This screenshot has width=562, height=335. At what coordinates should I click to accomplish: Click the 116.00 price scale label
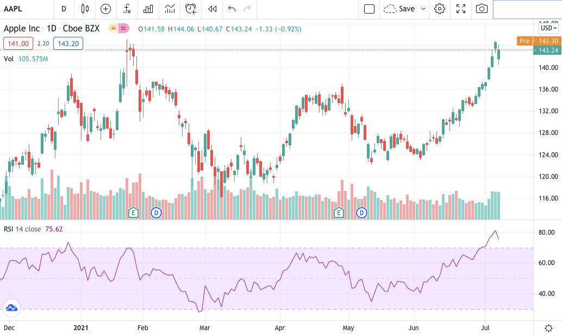coord(548,198)
